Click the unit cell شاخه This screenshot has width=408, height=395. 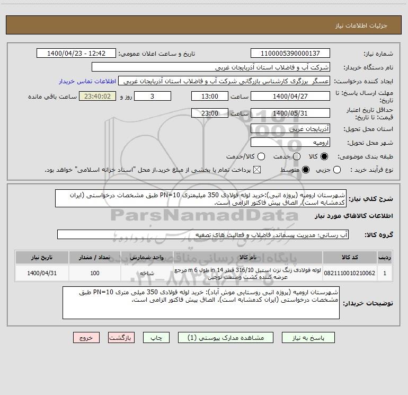(147, 273)
